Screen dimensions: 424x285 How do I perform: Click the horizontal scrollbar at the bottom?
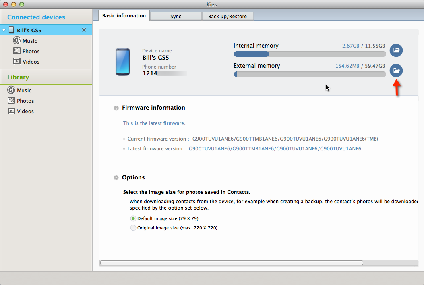(x=232, y=263)
